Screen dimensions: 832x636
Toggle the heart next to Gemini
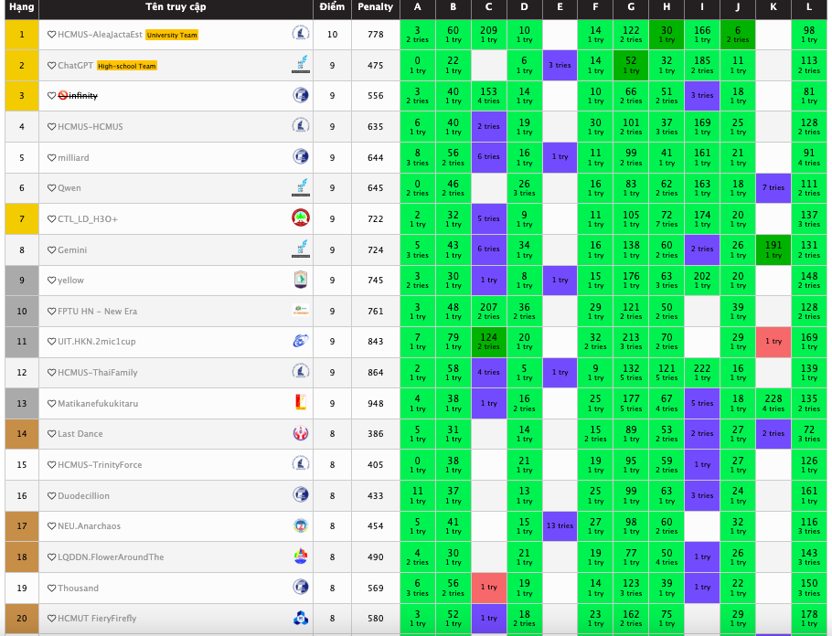[52, 249]
